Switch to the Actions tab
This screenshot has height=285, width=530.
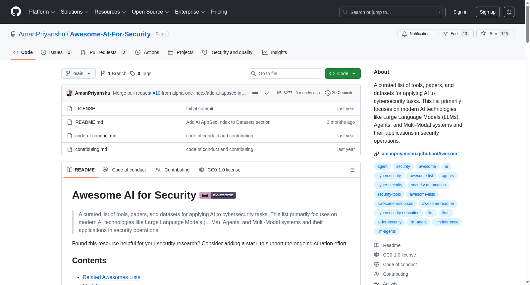click(147, 52)
